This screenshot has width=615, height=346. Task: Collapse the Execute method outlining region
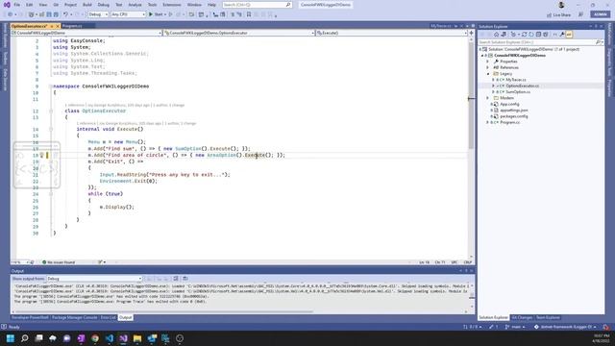pyautogui.click(x=51, y=129)
